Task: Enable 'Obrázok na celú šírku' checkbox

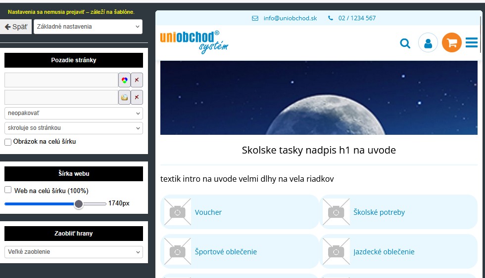Action: pyautogui.click(x=8, y=142)
